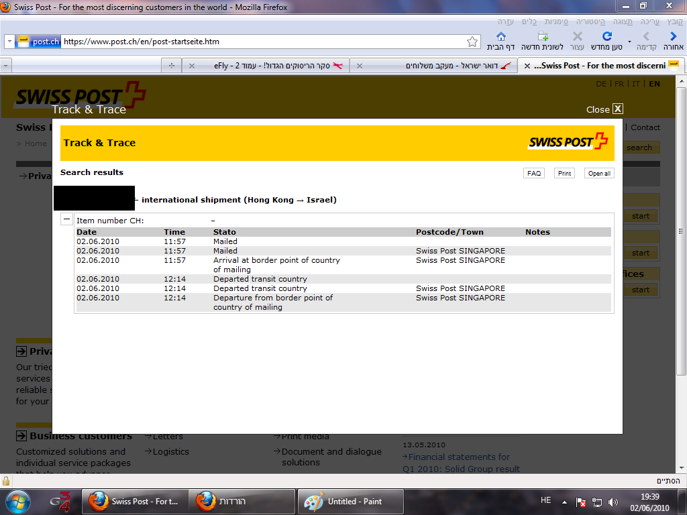The image size is (687, 515).
Task: Switch to the Israel Post tracking tab
Action: [x=434, y=66]
